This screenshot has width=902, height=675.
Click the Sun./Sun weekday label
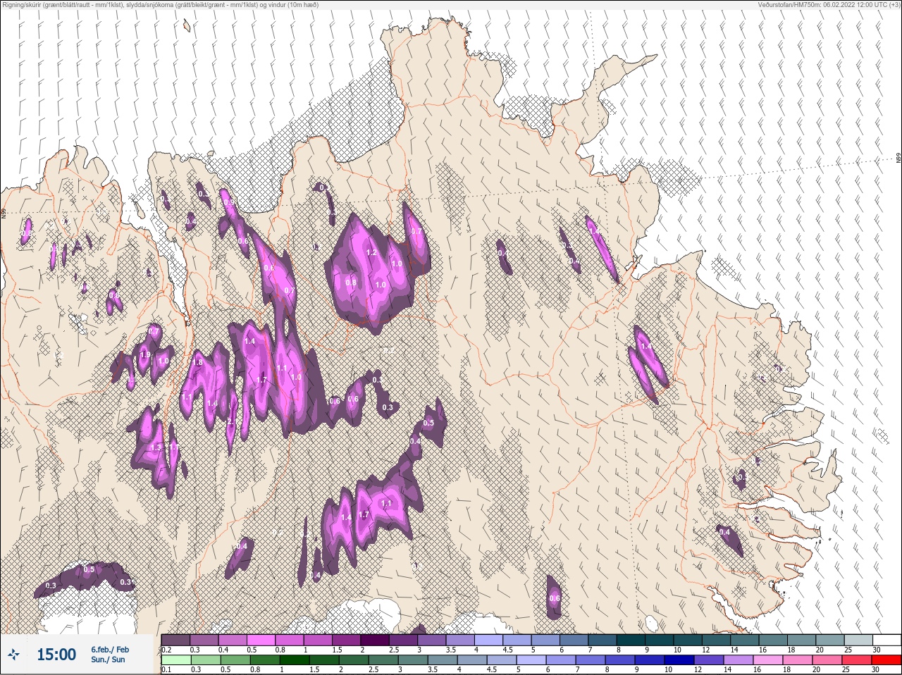(x=108, y=659)
